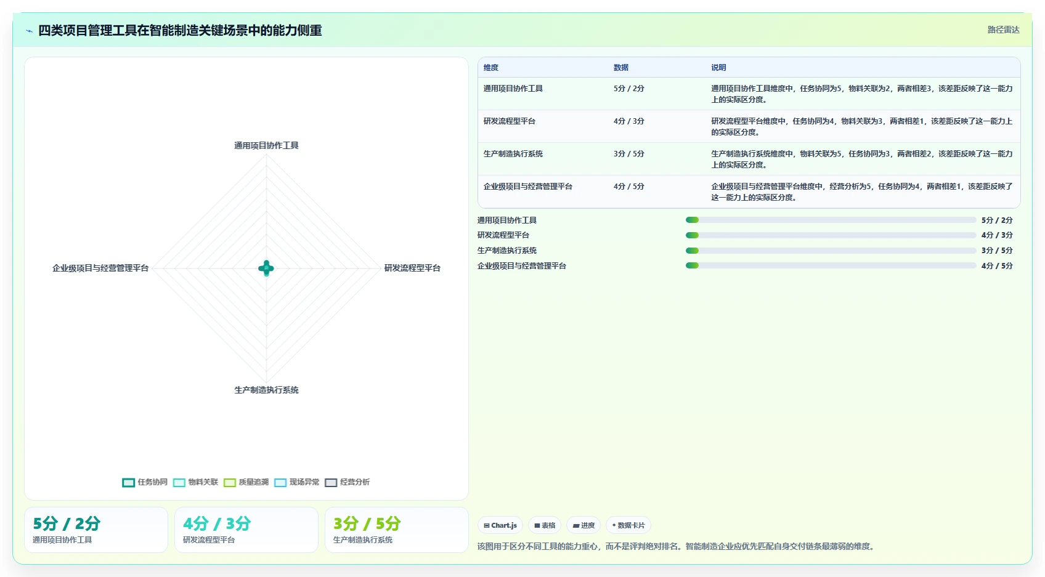Screen dimensions: 1045x577
Task: Click the radar axis label 通用项目协作工具
Action: click(266, 145)
